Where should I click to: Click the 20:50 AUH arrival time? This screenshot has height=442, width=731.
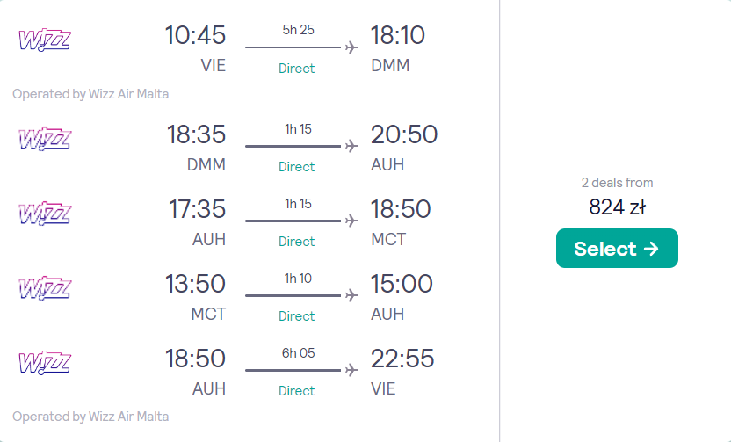403,134
